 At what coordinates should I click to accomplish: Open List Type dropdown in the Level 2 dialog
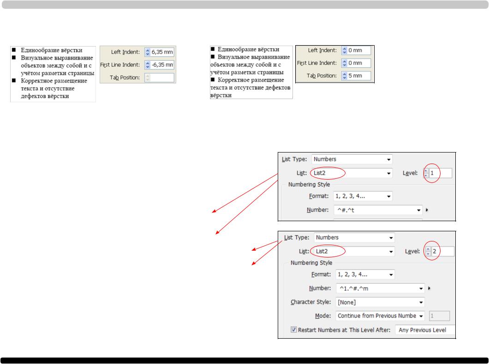(354, 238)
